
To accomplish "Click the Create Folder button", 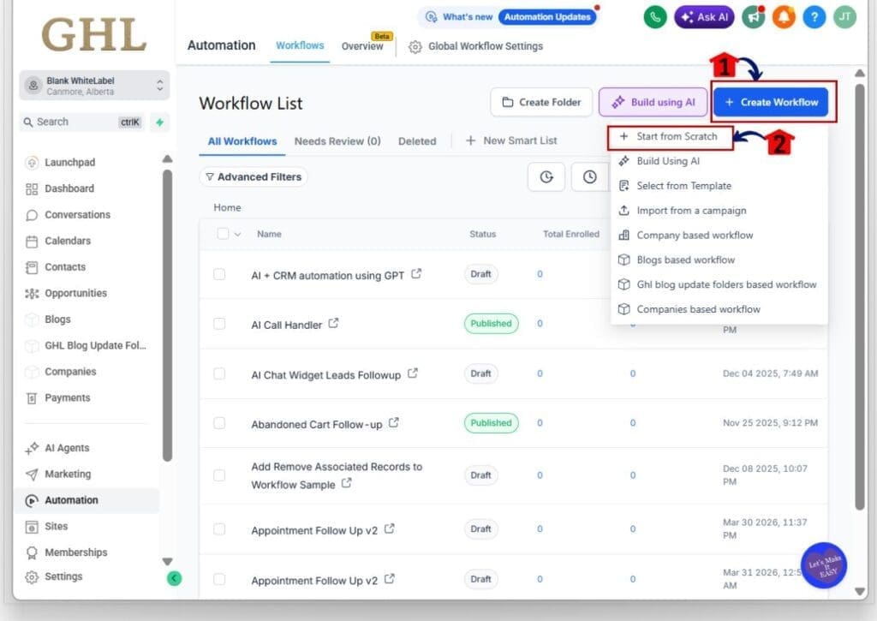I will click(540, 103).
